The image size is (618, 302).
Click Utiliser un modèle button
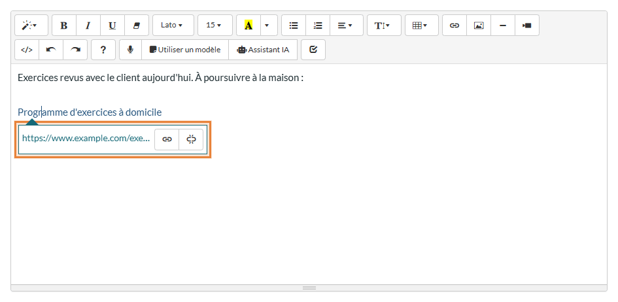point(185,50)
